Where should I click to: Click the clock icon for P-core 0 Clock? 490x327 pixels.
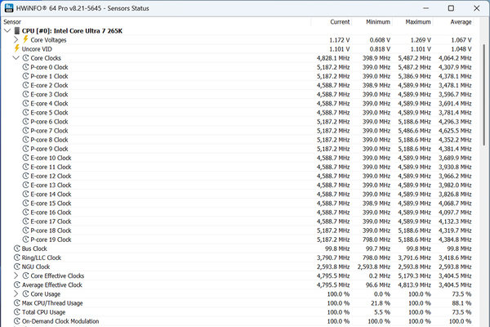point(25,67)
